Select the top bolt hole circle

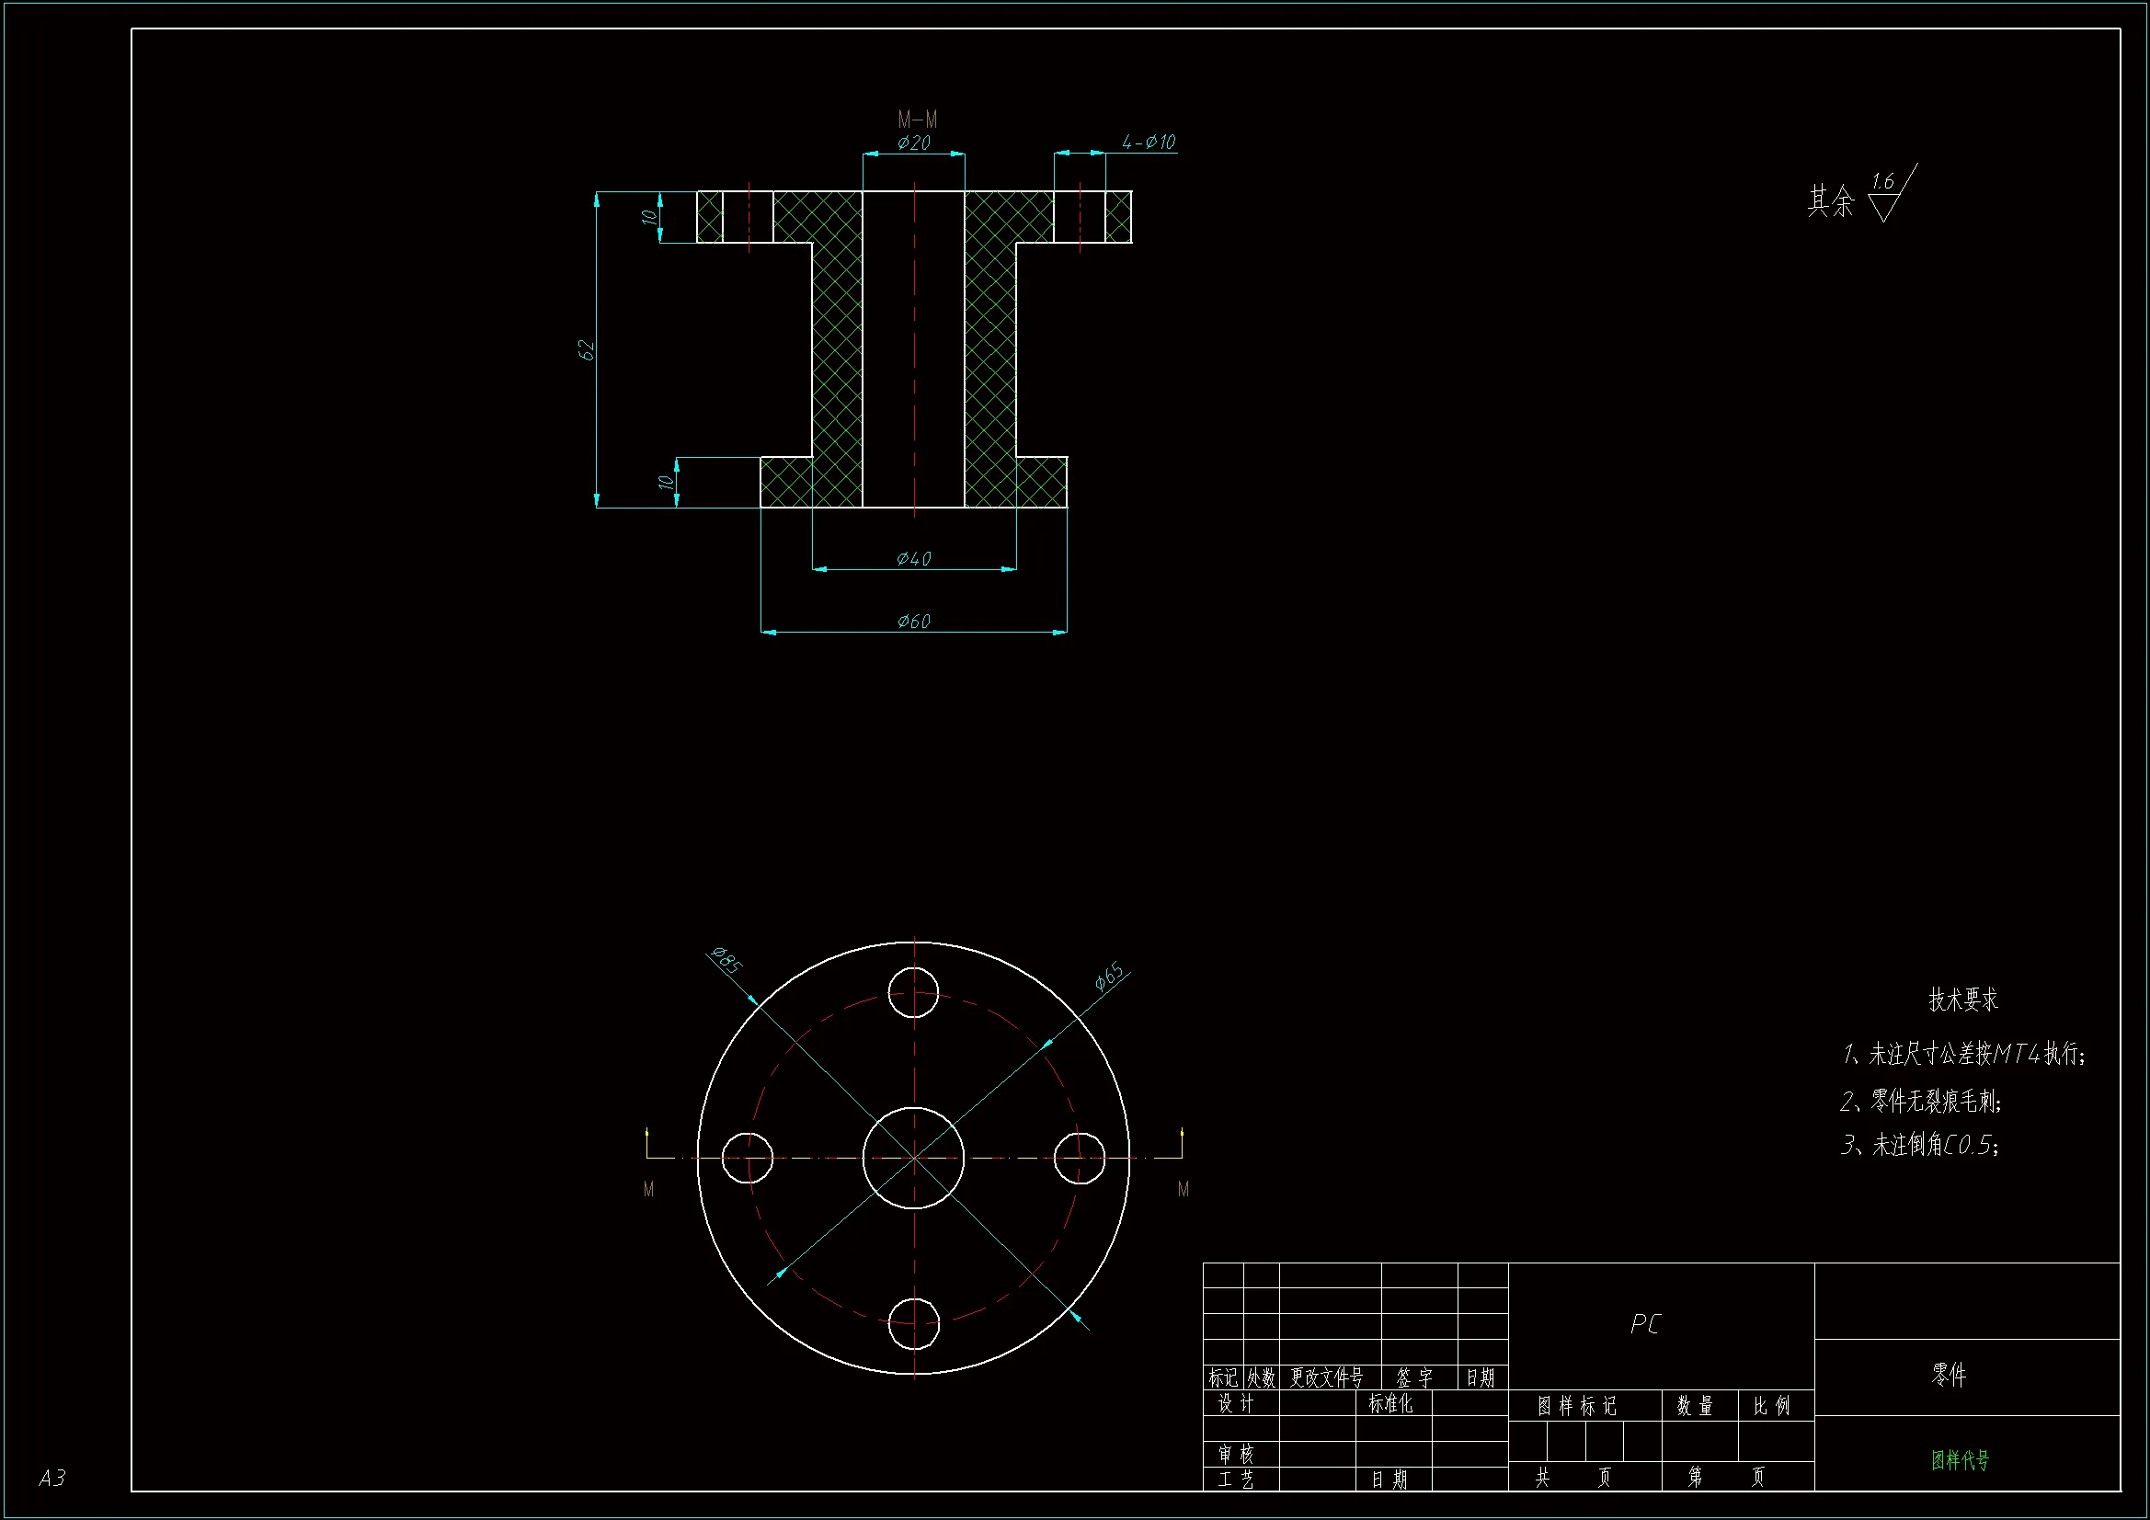click(913, 992)
